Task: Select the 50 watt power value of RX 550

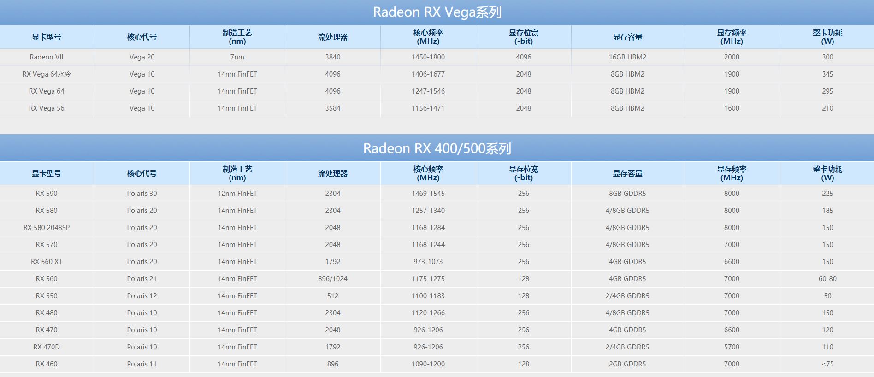Action: click(827, 296)
